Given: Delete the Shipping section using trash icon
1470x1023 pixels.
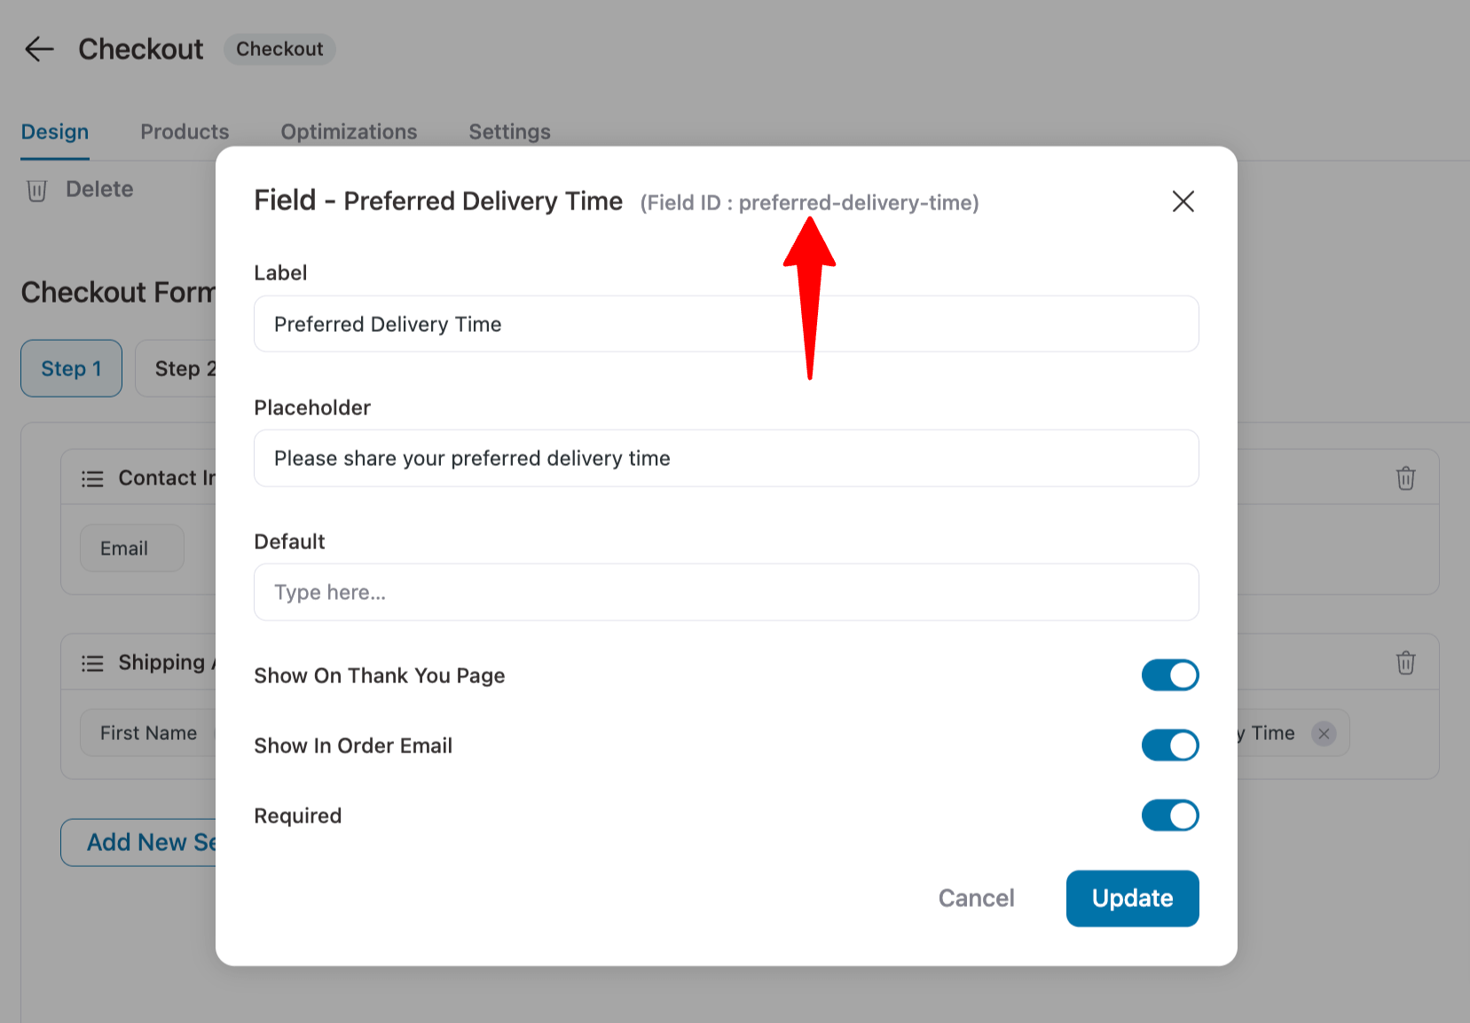Looking at the screenshot, I should coord(1405,663).
